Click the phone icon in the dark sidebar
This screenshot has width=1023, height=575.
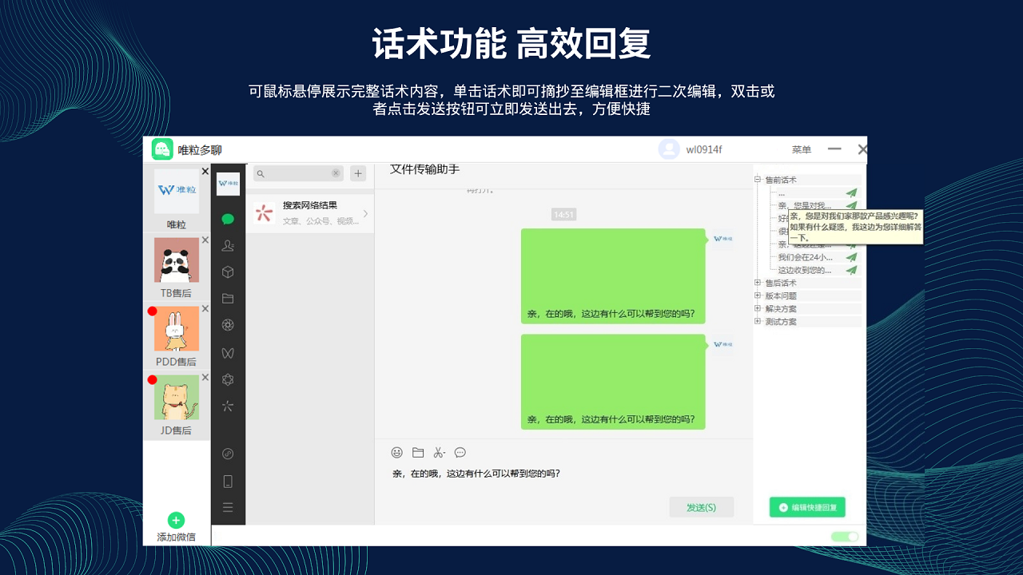pos(228,482)
